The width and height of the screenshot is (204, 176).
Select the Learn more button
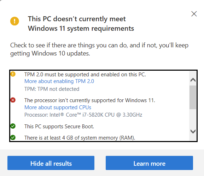coord(149,163)
